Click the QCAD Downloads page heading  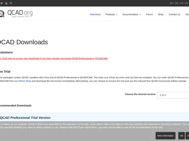point(24,42)
